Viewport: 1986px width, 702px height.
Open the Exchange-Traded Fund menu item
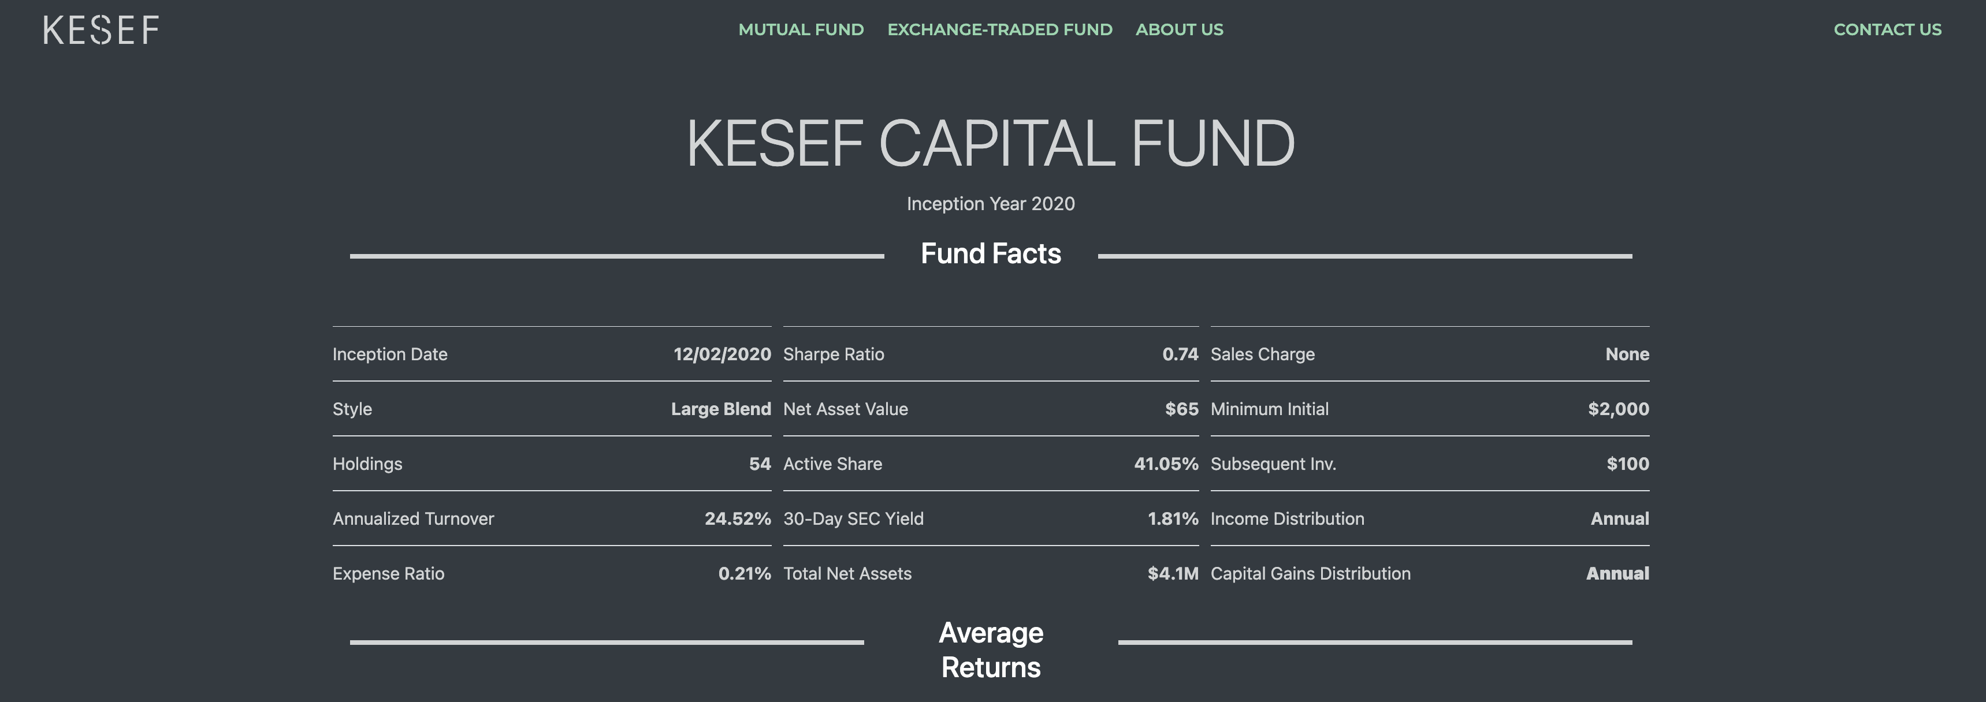pos(1000,29)
